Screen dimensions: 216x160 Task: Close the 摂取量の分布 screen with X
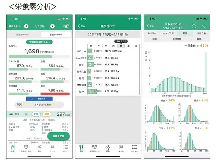(203, 26)
